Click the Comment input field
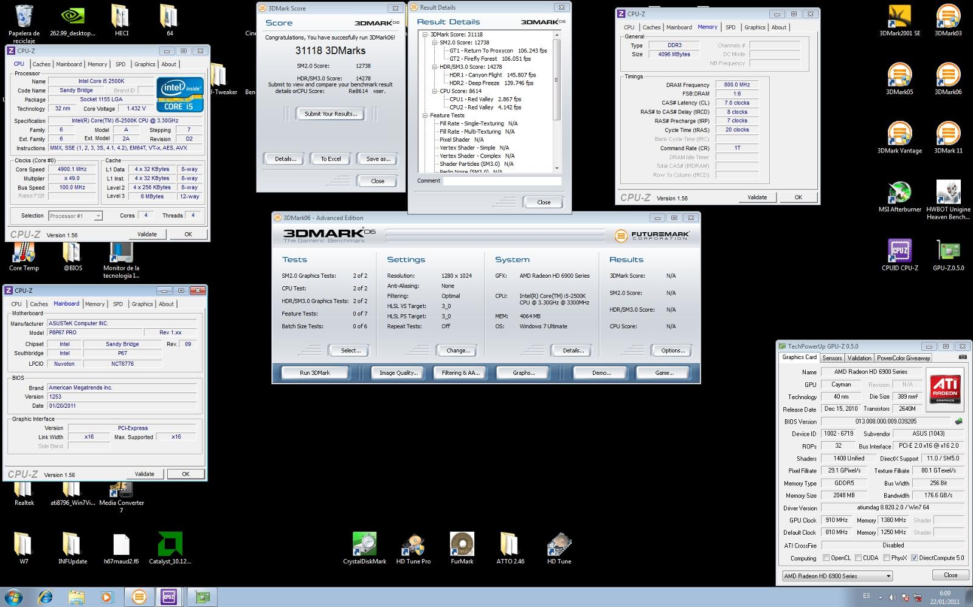Image resolution: width=973 pixels, height=607 pixels. (x=502, y=180)
